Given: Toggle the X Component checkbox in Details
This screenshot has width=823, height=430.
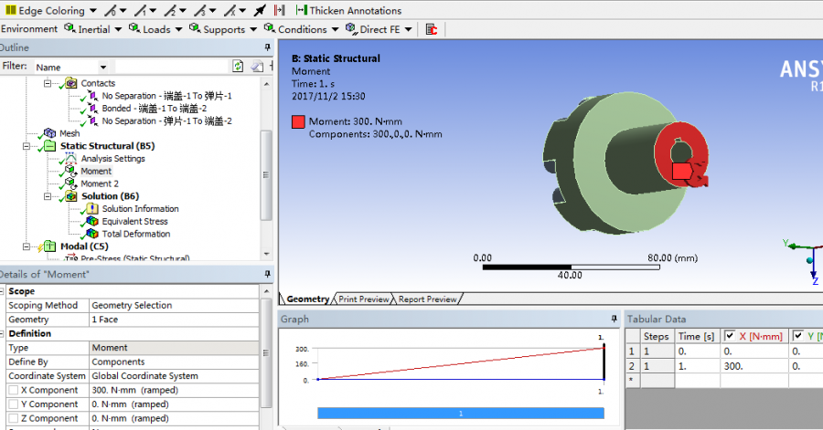Looking at the screenshot, I should pos(13,390).
